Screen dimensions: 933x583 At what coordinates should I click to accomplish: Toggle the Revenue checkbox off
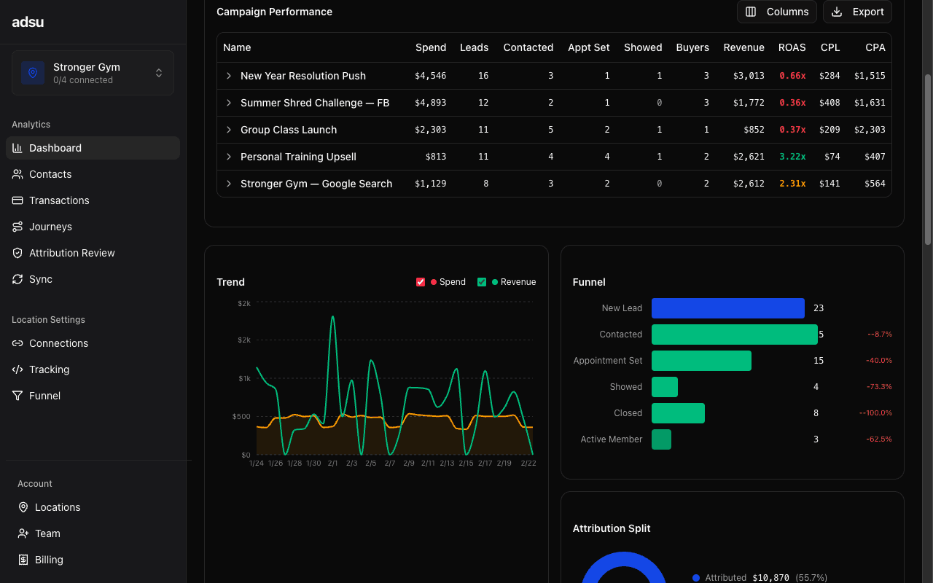point(482,281)
